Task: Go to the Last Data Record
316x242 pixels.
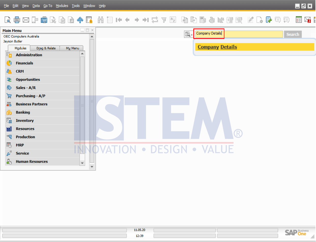Action: pos(146,20)
